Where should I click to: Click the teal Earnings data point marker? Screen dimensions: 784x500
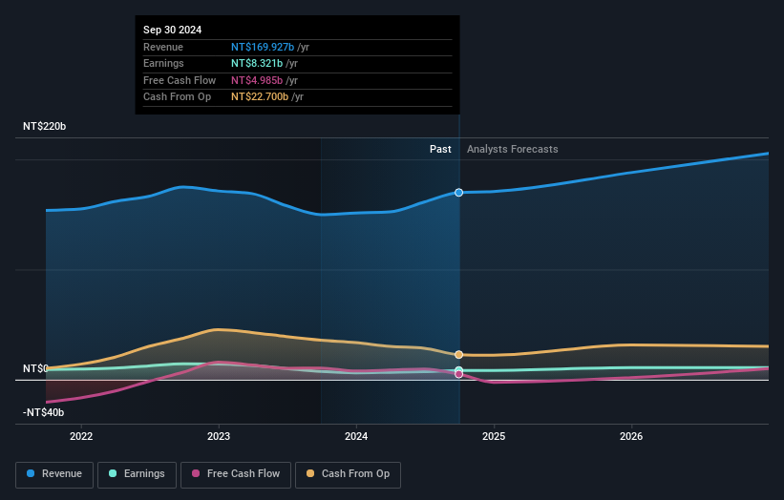click(x=458, y=370)
